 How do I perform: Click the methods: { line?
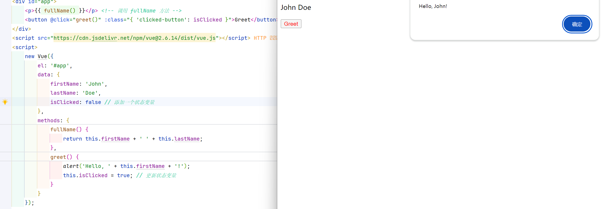tap(54, 120)
